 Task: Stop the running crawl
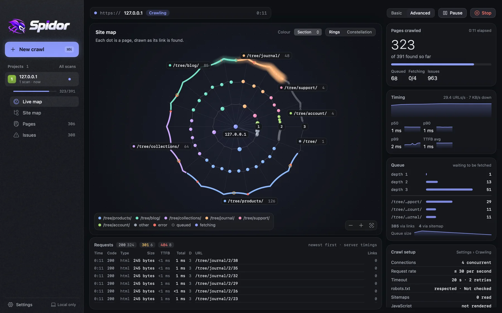483,13
